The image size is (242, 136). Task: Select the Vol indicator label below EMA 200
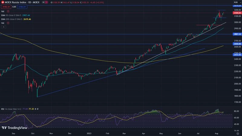3,23
